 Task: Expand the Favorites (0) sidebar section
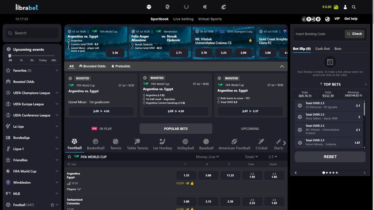(57, 71)
